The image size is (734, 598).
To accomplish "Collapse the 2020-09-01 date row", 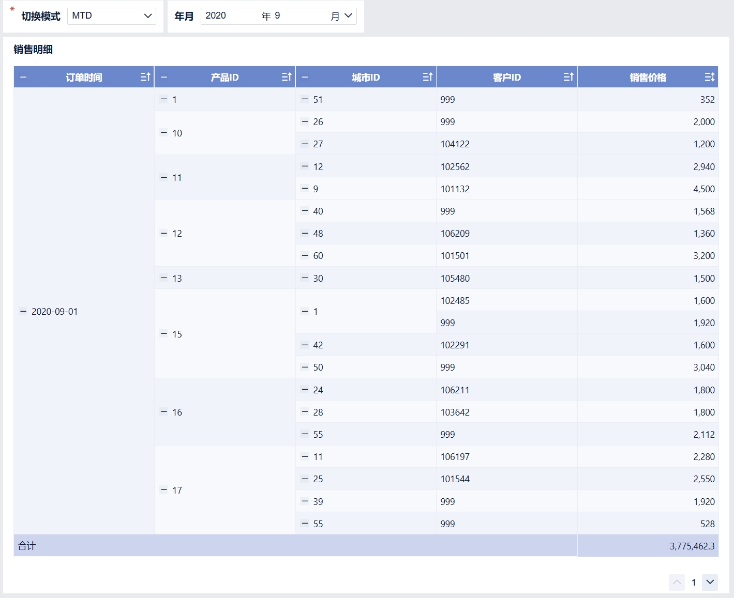I will click(x=23, y=311).
